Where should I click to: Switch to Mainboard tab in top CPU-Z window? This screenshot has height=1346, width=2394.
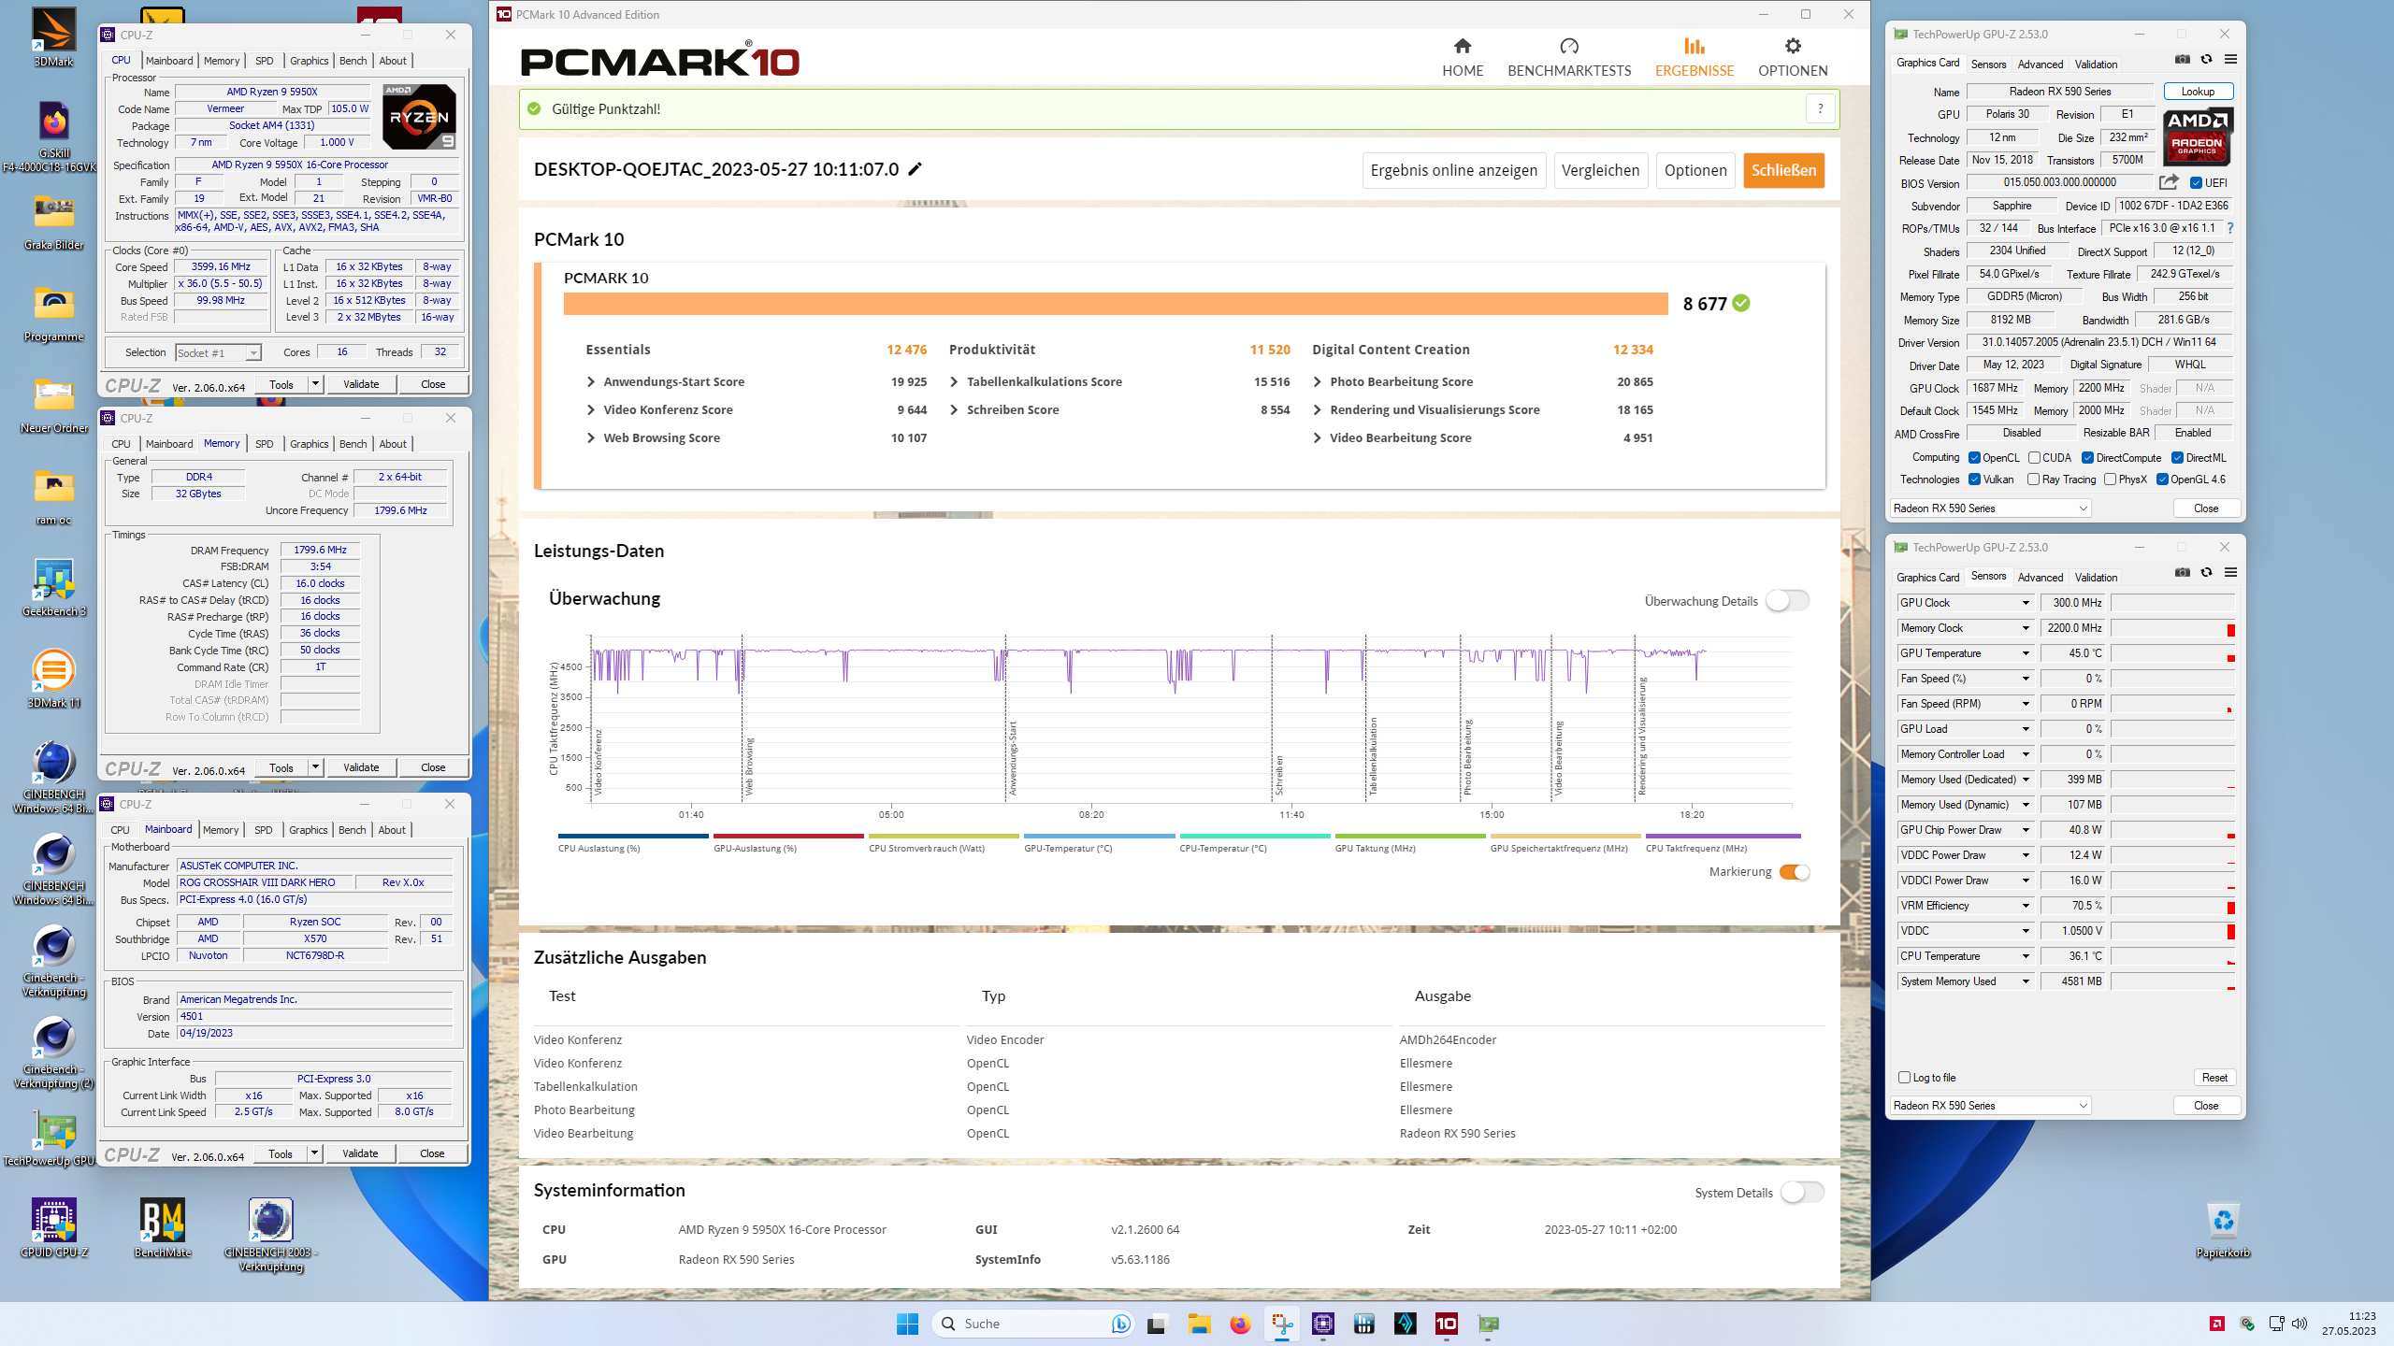click(x=169, y=61)
